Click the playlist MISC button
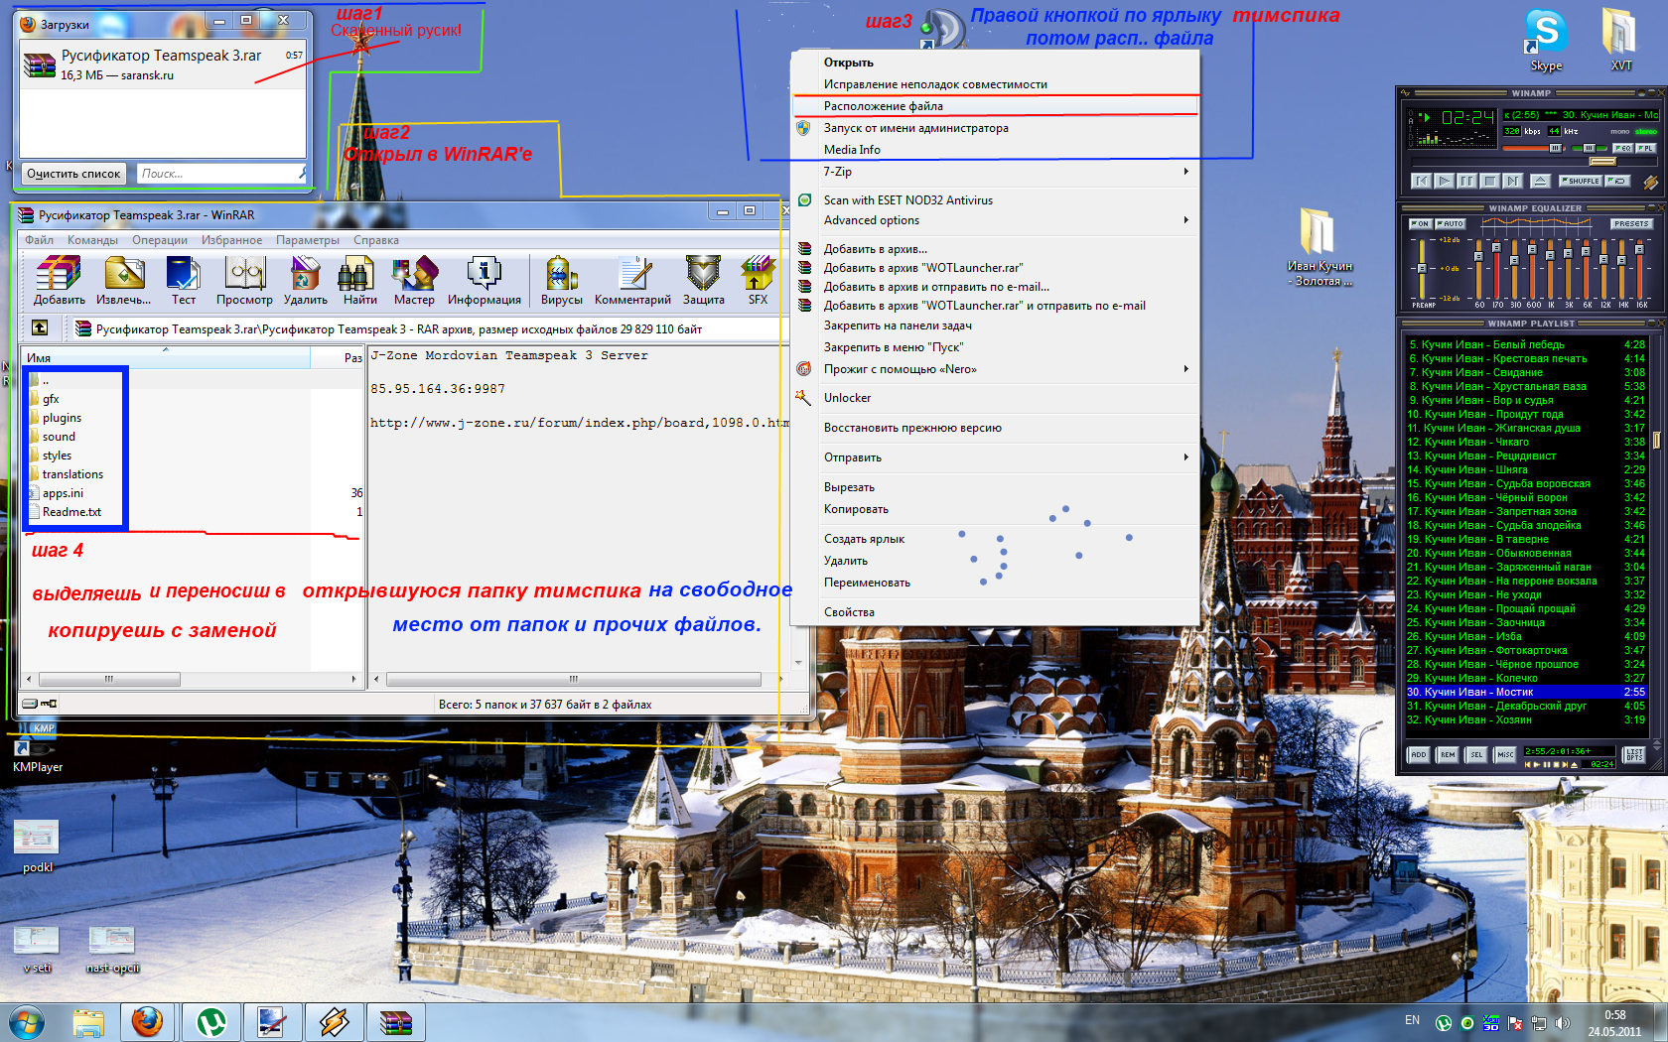This screenshot has width=1668, height=1042. [x=1505, y=754]
